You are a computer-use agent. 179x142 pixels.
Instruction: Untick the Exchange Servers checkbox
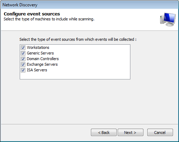click(23, 64)
